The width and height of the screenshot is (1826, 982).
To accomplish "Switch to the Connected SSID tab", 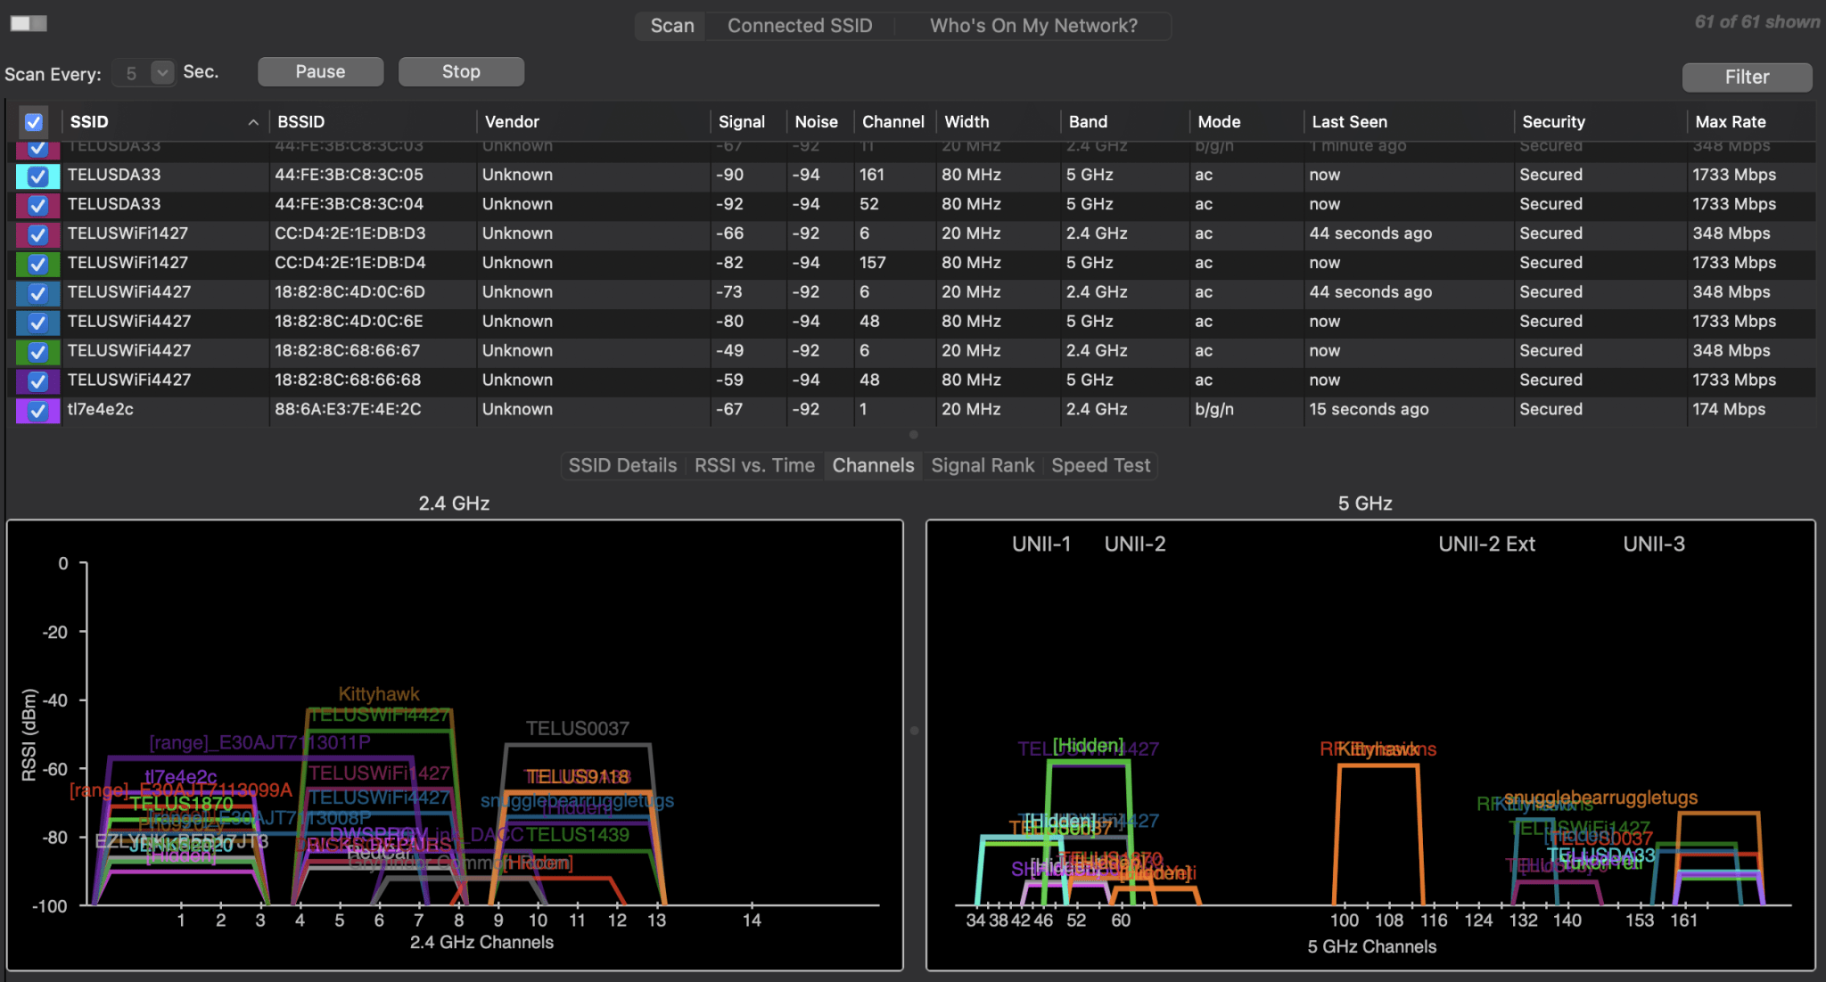I will click(800, 26).
